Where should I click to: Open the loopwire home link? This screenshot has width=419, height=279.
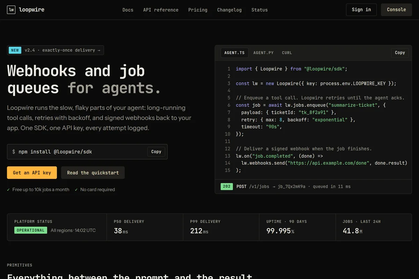[26, 10]
